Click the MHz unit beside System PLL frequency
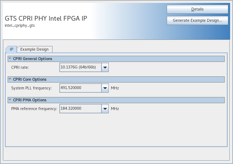 click(x=115, y=88)
